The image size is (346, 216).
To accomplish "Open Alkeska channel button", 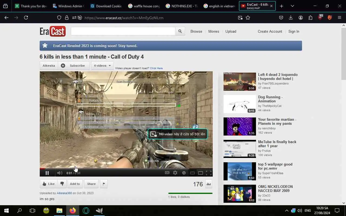I will [49, 66].
